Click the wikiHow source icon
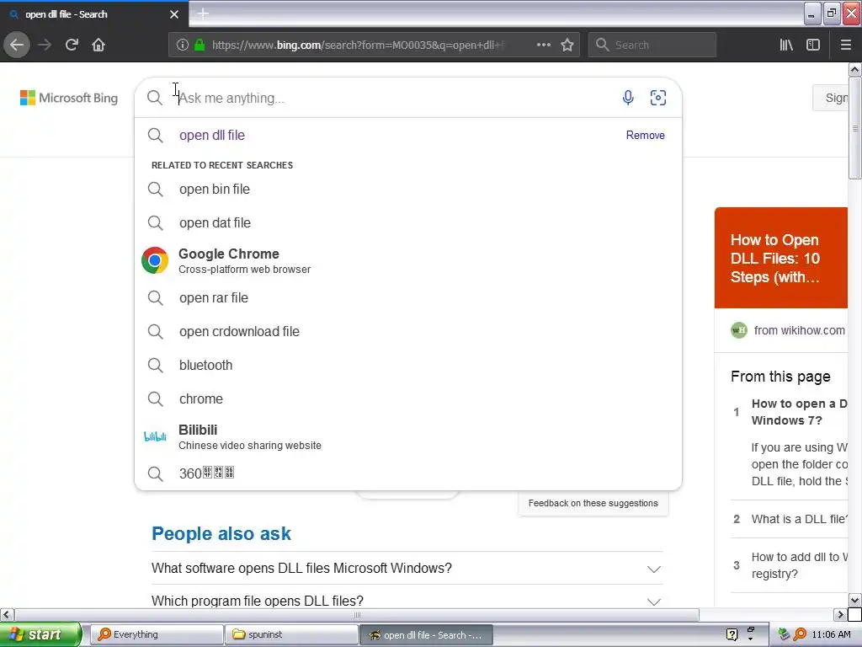The image size is (862, 647). pyautogui.click(x=739, y=330)
